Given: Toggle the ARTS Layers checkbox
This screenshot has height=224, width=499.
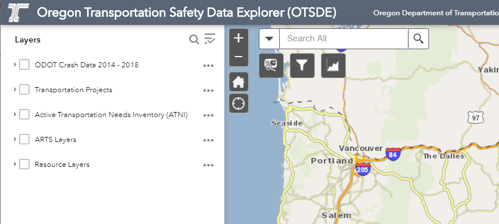Looking at the screenshot, I should 24,139.
